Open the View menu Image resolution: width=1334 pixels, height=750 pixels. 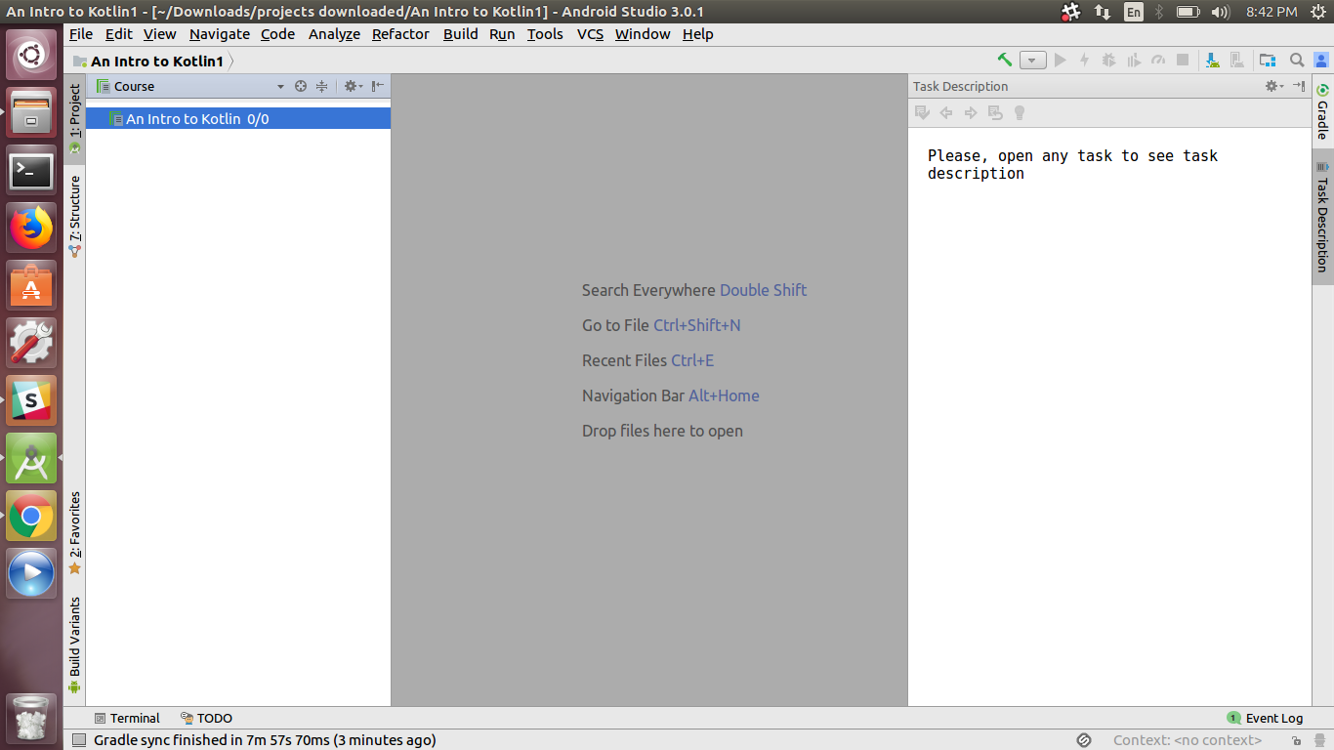[x=160, y=34]
